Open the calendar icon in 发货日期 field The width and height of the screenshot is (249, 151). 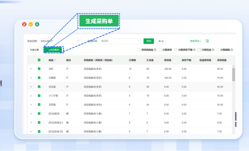click(78, 41)
